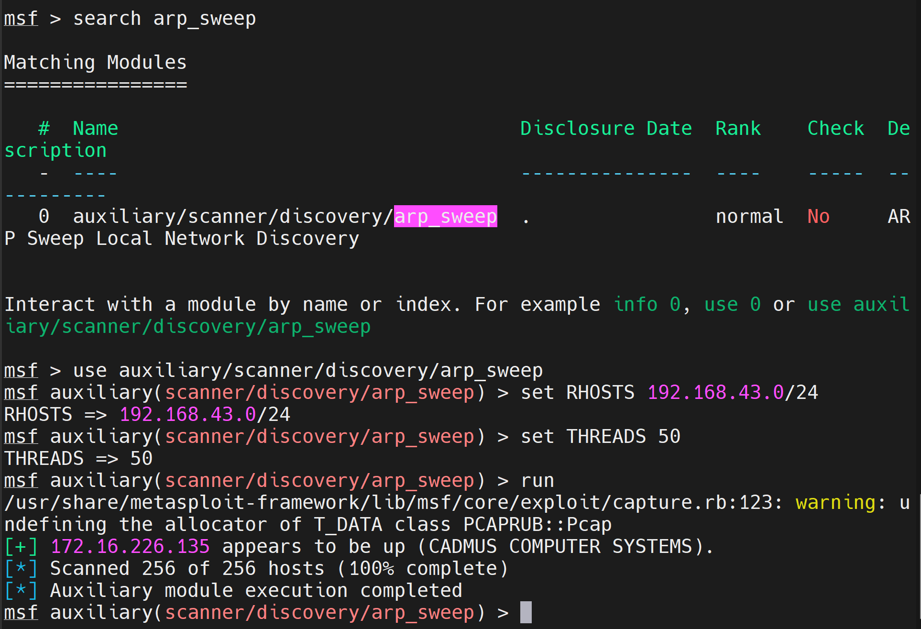
Task: Click the blue [*] marker before Scanned
Action: [x=21, y=568]
